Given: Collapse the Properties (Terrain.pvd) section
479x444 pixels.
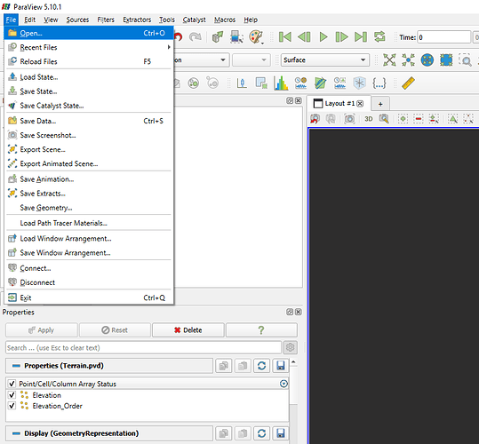Looking at the screenshot, I should (x=16, y=366).
